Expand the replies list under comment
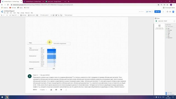176x99 pixels. 43,90
